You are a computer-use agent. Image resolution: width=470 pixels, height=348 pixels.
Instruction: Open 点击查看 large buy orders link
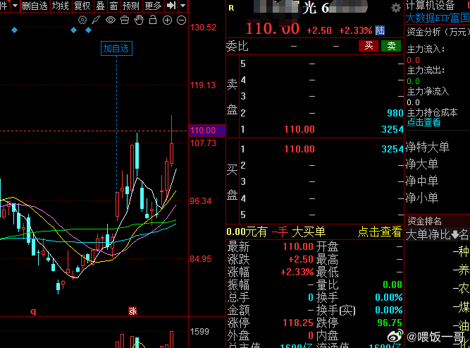coord(380,232)
